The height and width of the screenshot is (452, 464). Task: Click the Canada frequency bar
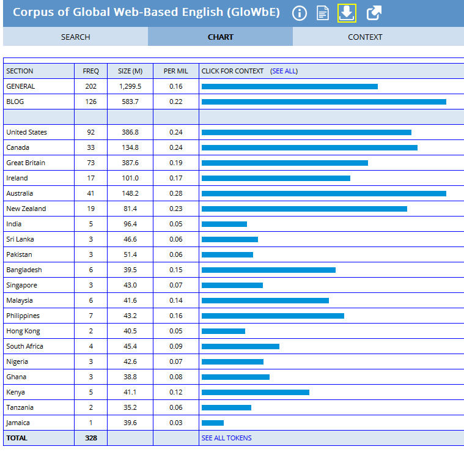coord(309,147)
